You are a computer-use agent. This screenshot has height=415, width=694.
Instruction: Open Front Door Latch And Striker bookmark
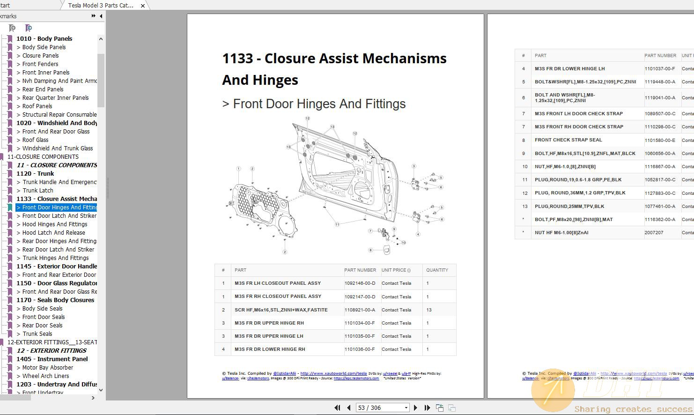[57, 216]
